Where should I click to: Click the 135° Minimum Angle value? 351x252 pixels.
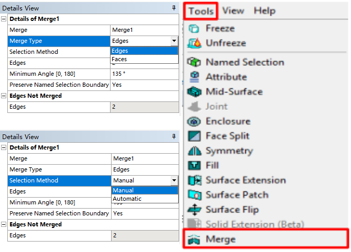(145, 74)
